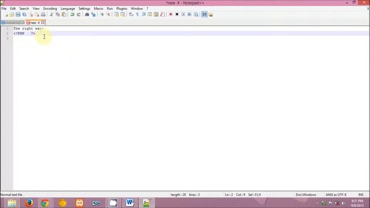The width and height of the screenshot is (370, 208).
Task: Click the system tray clock
Action: click(x=357, y=203)
